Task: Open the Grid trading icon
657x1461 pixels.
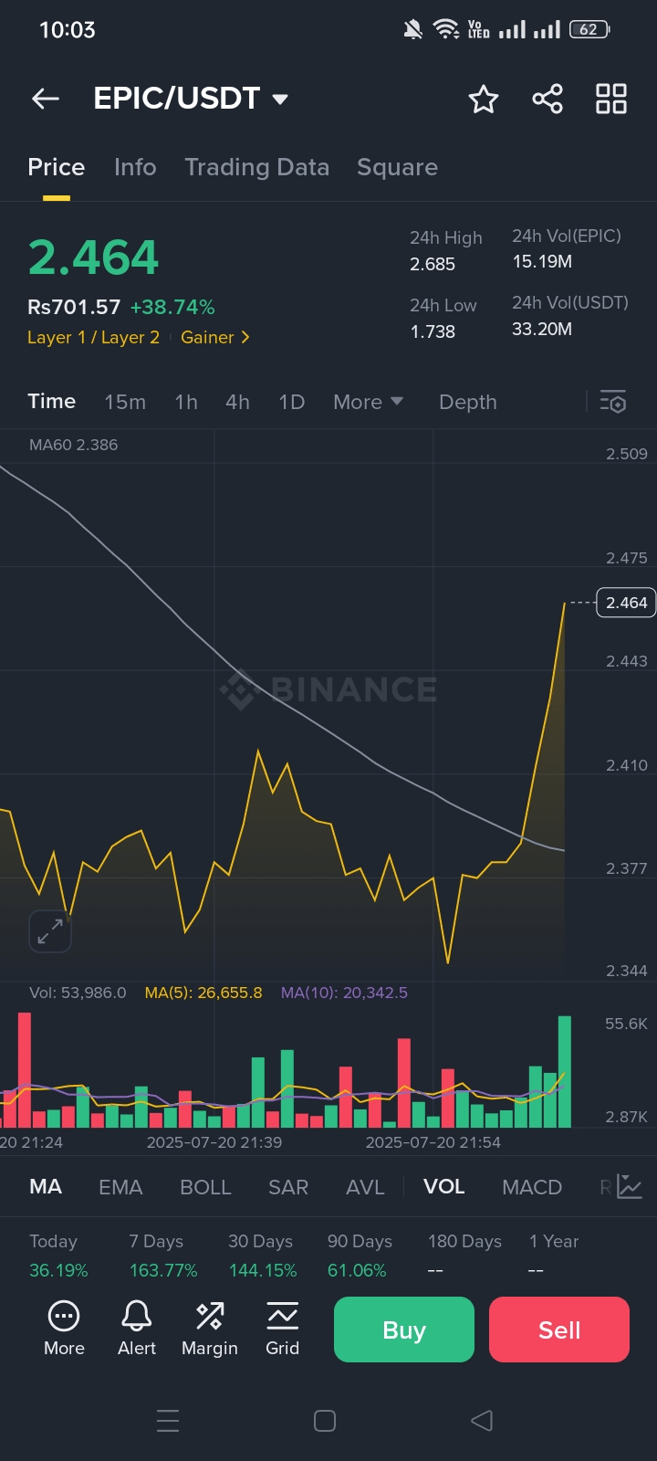Action: tap(282, 1329)
